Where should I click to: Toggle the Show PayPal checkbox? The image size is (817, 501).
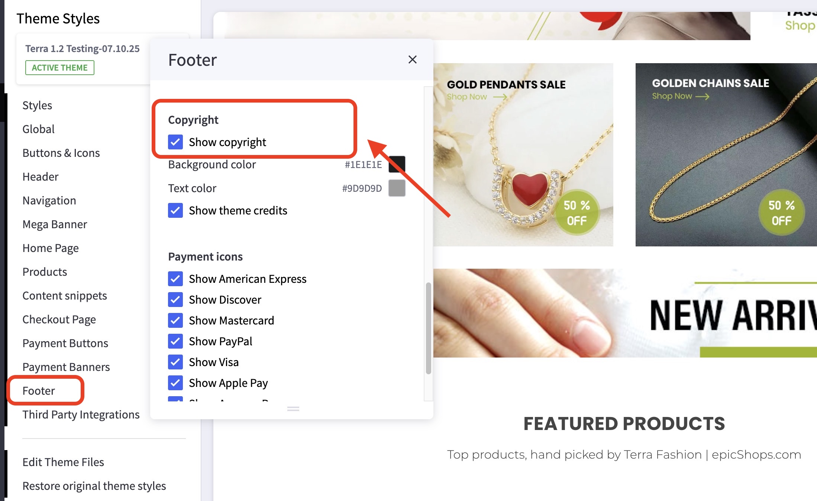(175, 341)
